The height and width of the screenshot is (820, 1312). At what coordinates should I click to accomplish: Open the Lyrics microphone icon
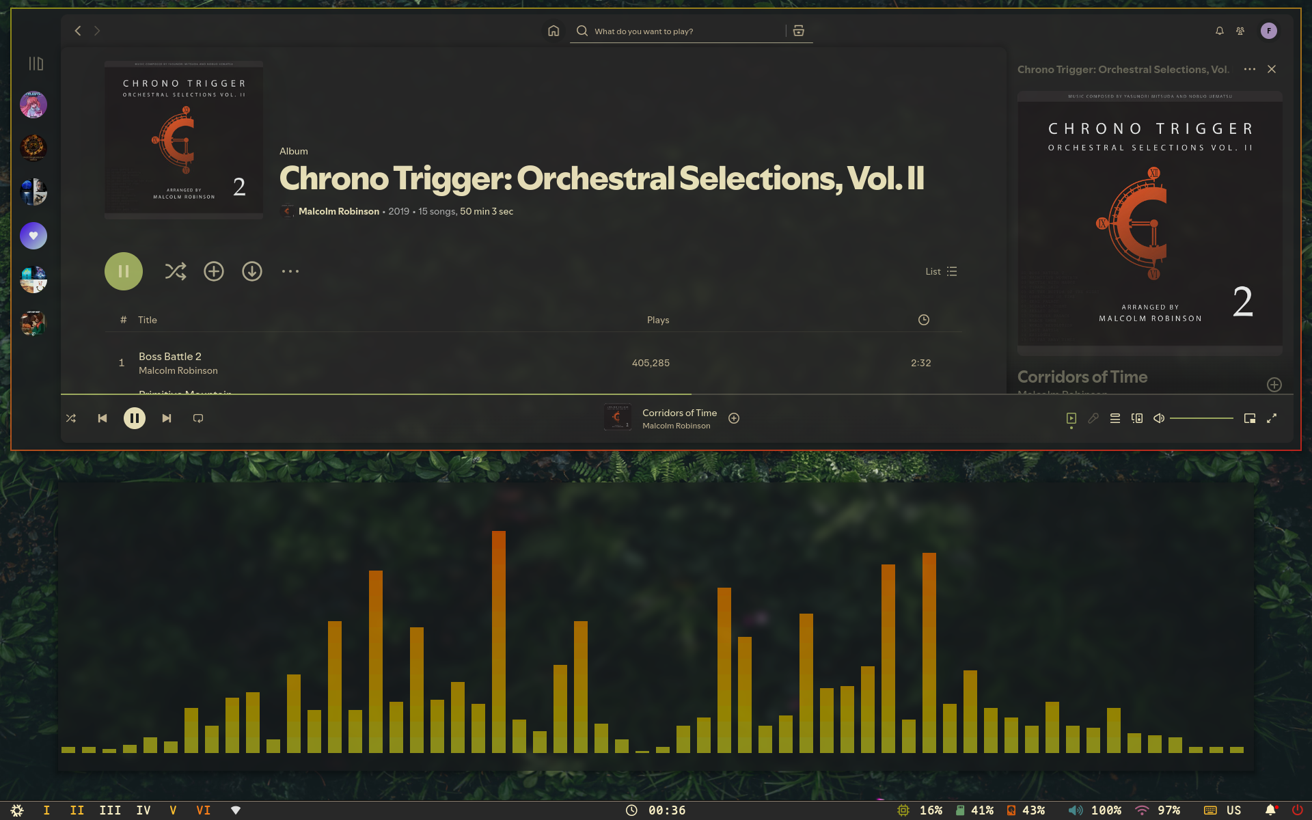(x=1093, y=418)
